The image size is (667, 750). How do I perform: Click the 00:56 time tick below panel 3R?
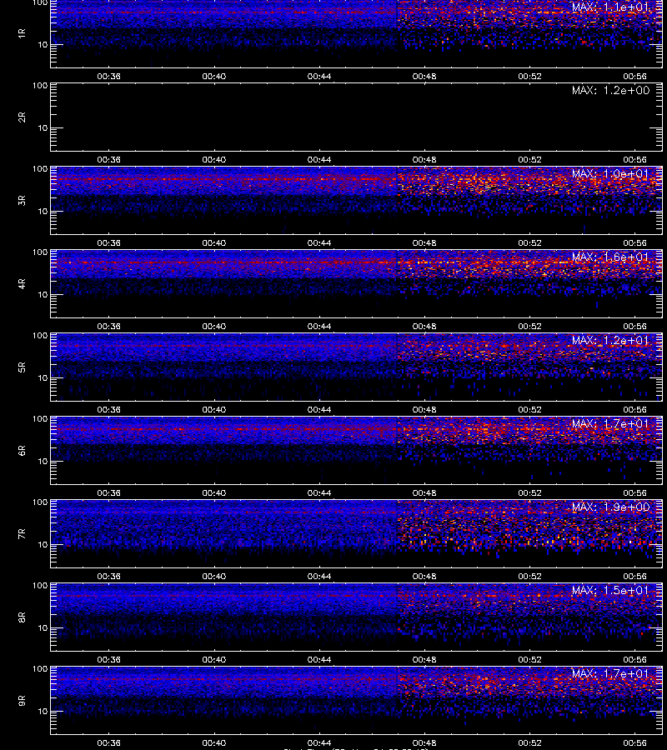[635, 242]
